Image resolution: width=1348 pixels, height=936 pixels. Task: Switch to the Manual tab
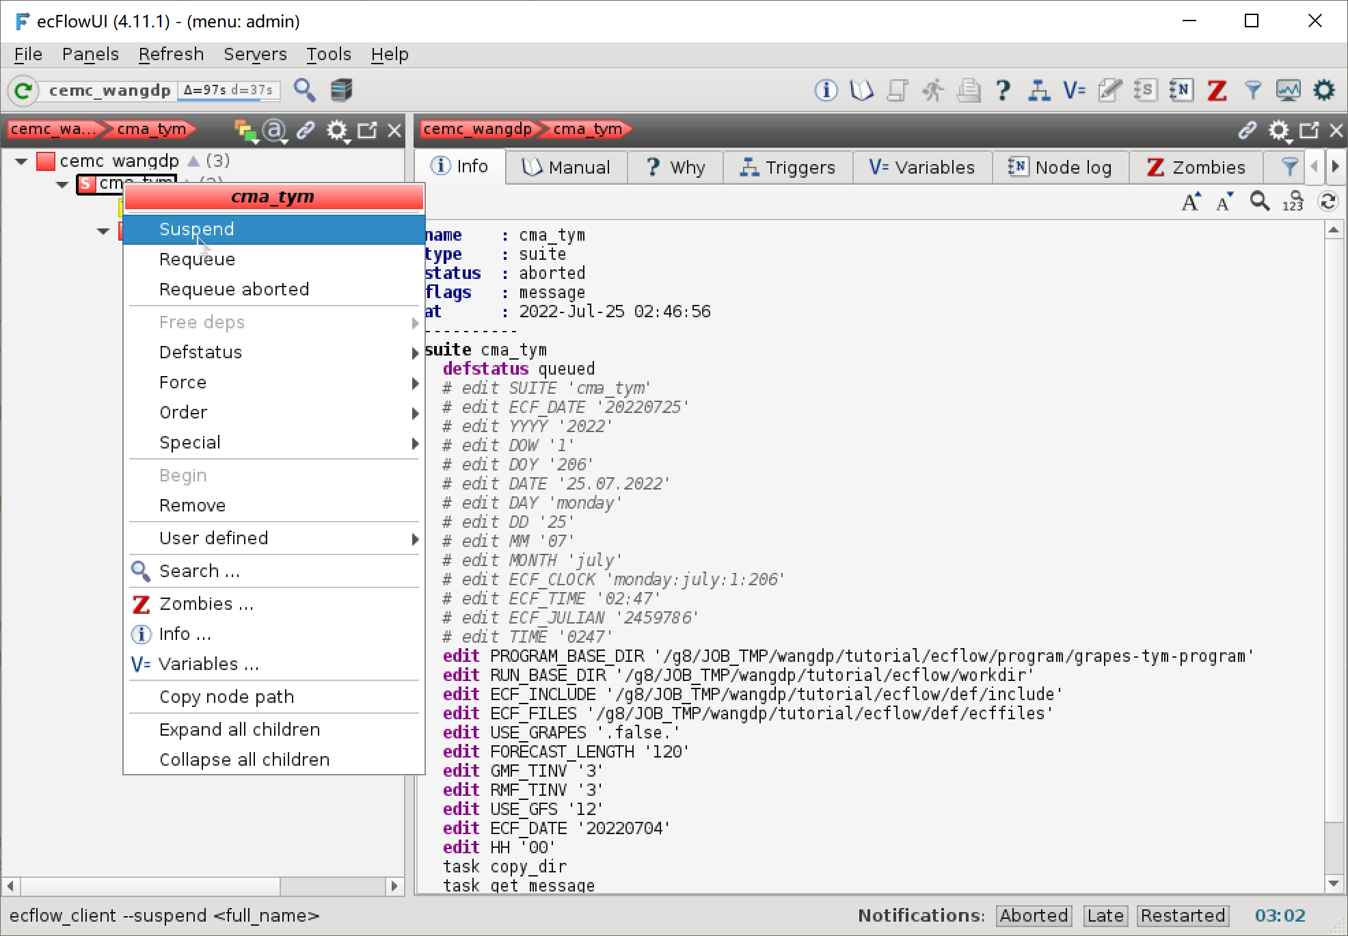566,168
